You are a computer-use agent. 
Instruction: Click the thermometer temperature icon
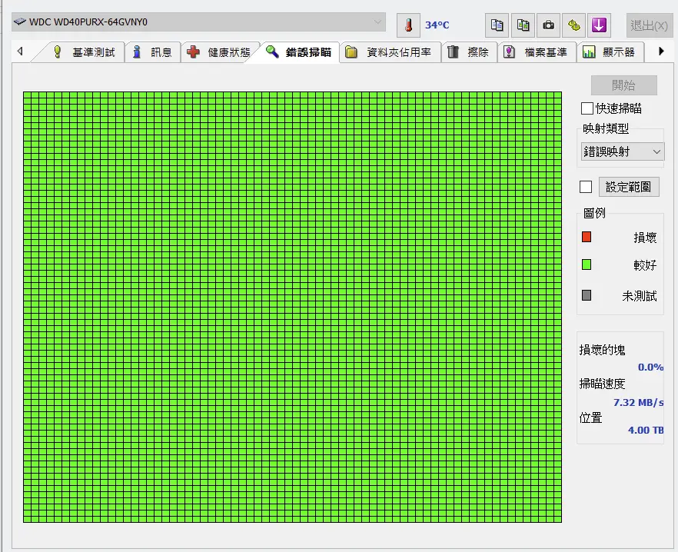[x=408, y=25]
